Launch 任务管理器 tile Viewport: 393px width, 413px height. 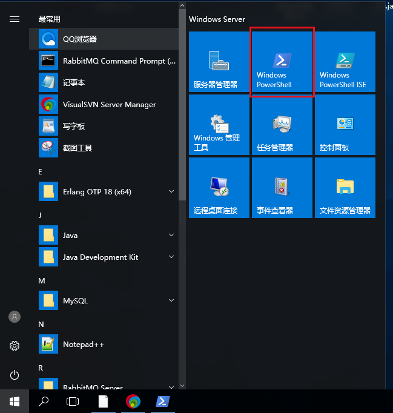282,125
